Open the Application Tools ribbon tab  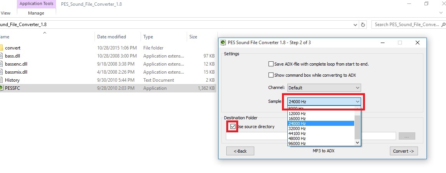pos(36,4)
